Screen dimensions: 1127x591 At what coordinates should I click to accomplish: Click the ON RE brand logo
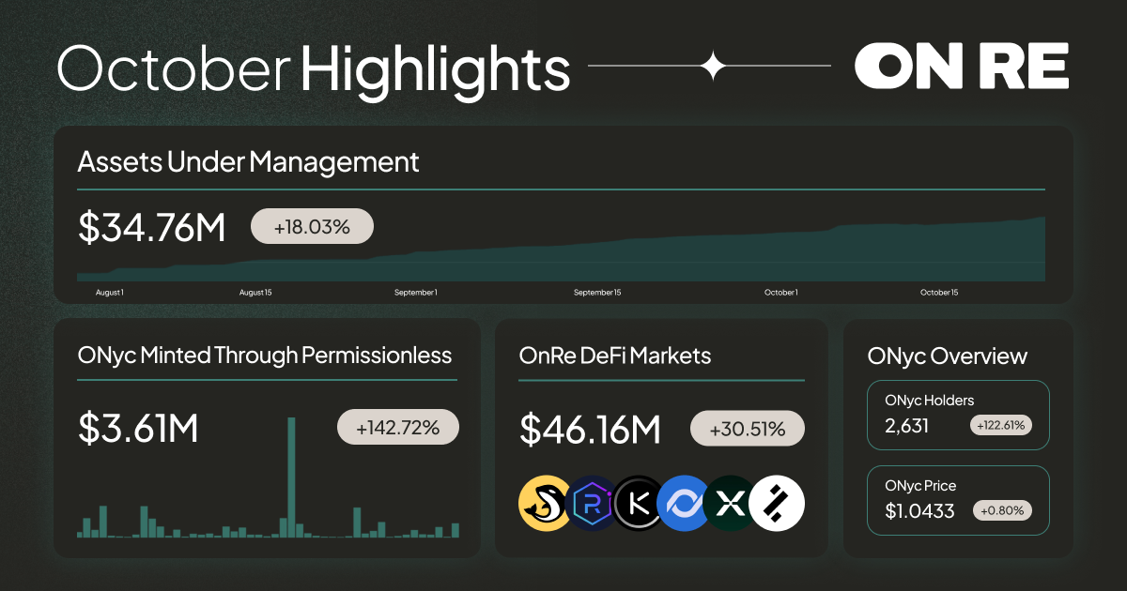962,68
